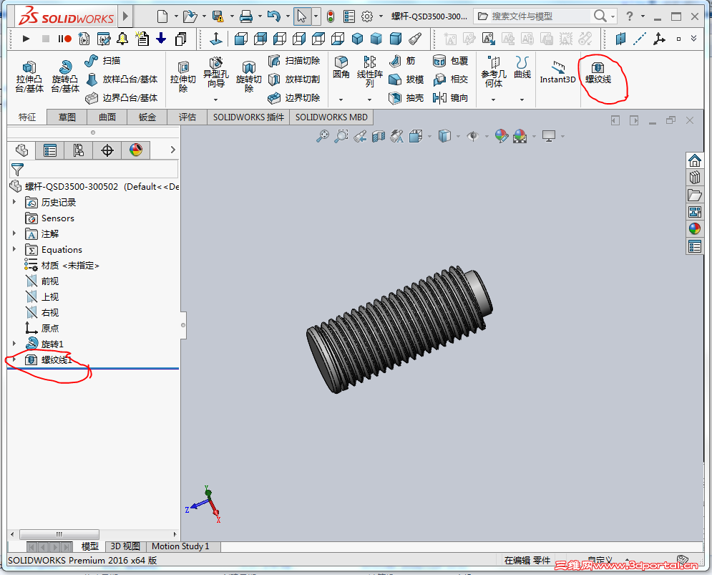Show more manager tabs with chevron
712x575 pixels.
172,150
